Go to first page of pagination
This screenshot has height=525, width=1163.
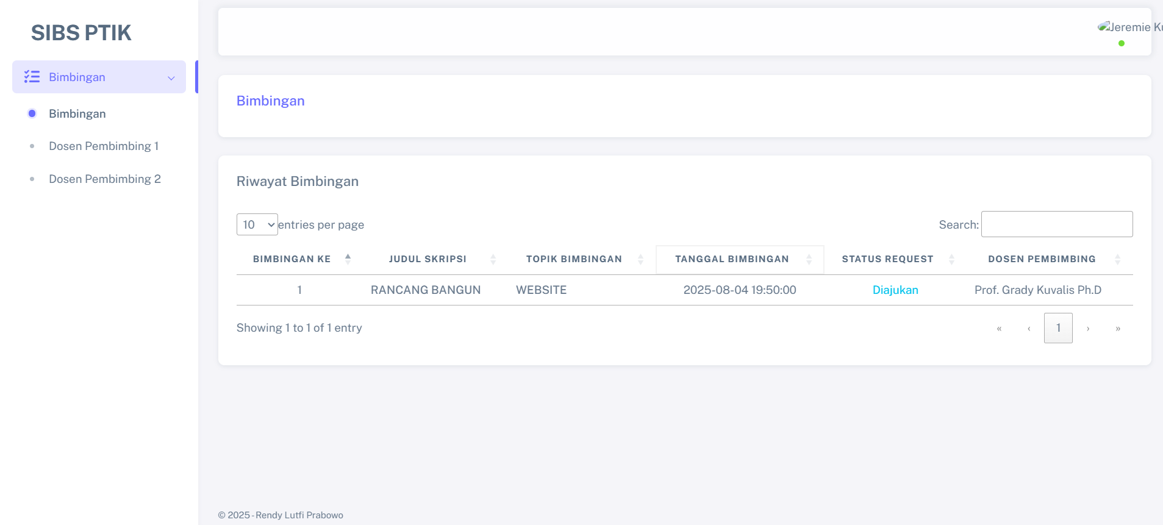tap(999, 328)
